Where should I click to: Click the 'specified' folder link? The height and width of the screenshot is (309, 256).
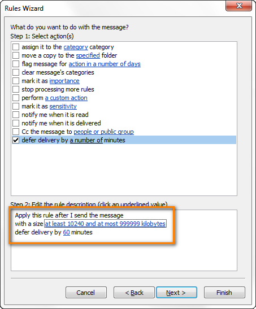(x=88, y=55)
